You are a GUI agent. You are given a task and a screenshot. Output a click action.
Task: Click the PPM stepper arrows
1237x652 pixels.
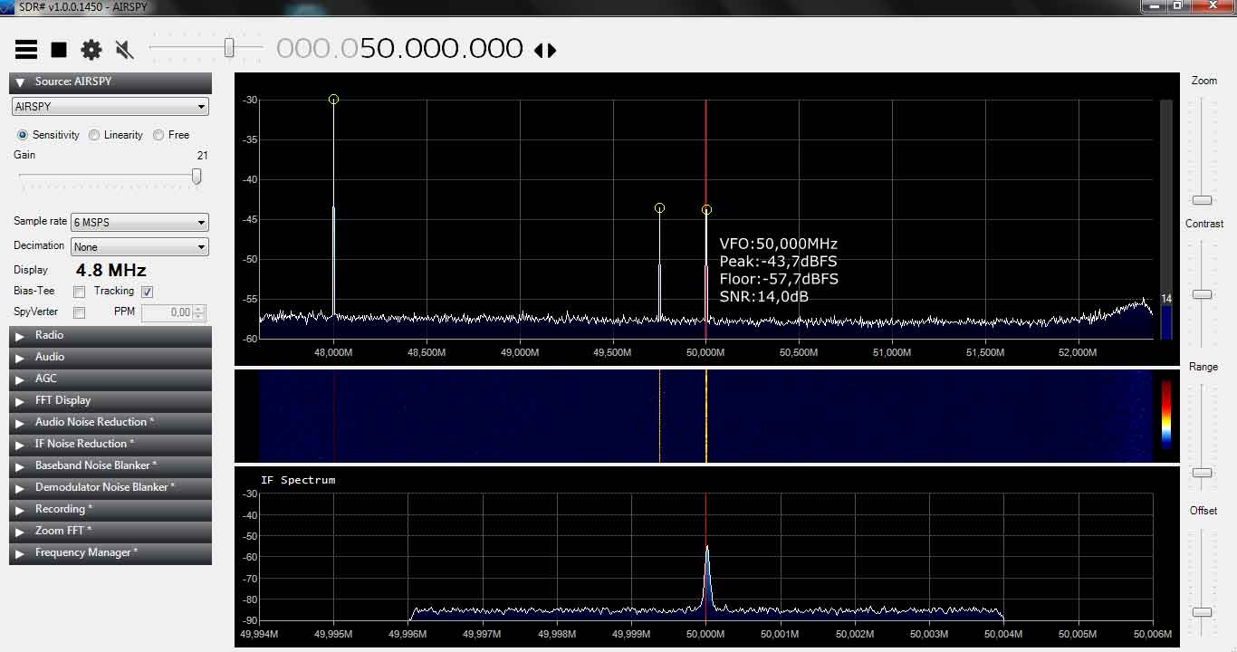[x=199, y=312]
